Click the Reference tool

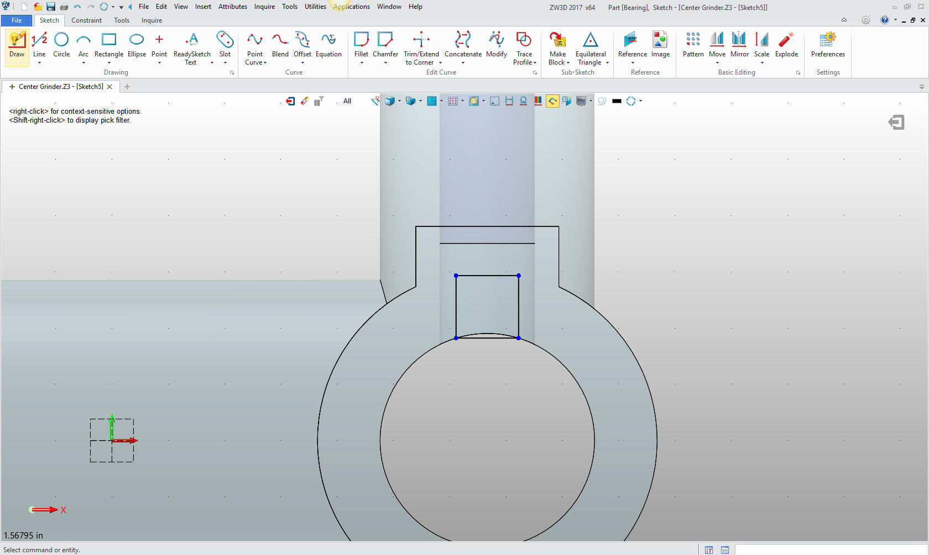(x=632, y=44)
